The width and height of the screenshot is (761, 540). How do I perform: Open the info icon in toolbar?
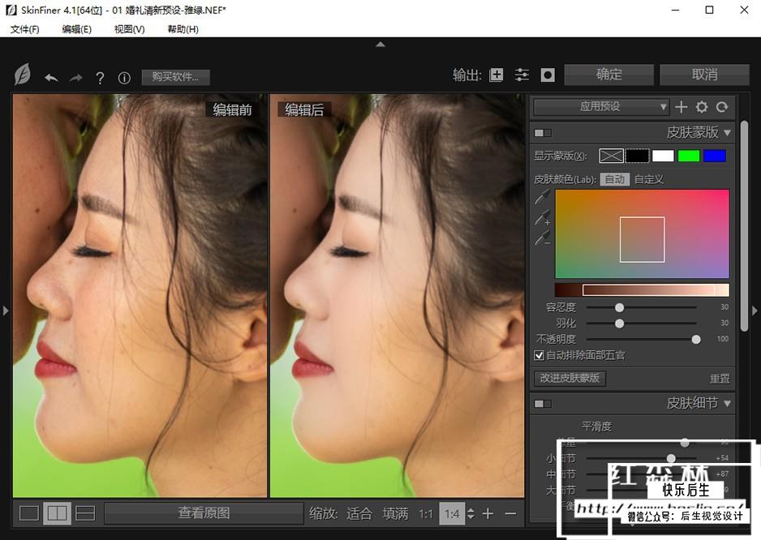tap(124, 78)
